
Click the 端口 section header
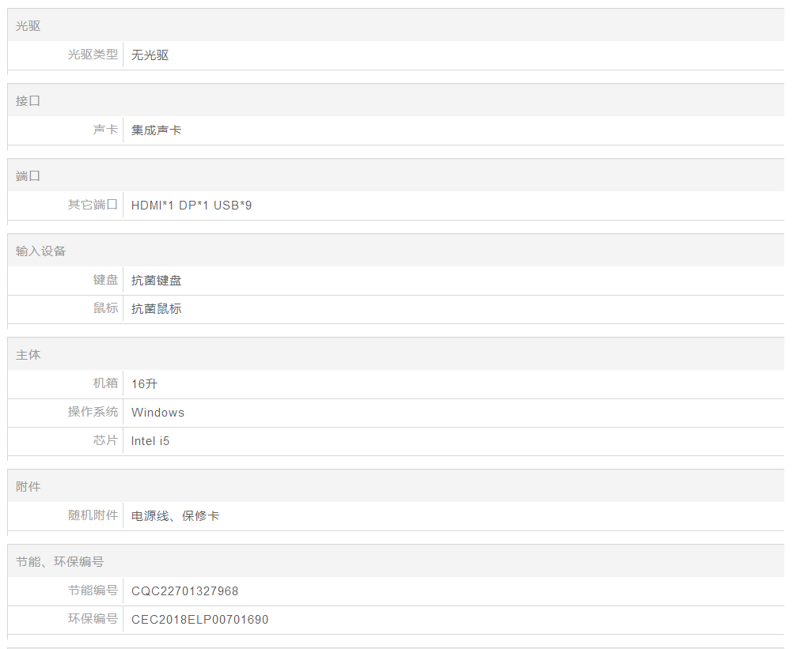(x=28, y=176)
